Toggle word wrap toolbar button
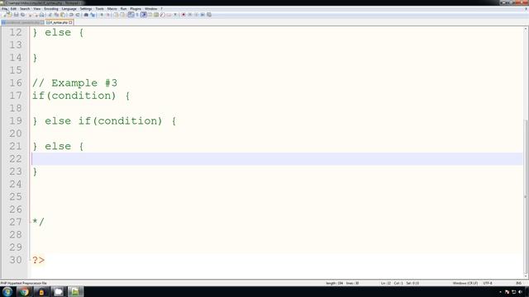Viewport: 529px width, 297px height. (131, 15)
